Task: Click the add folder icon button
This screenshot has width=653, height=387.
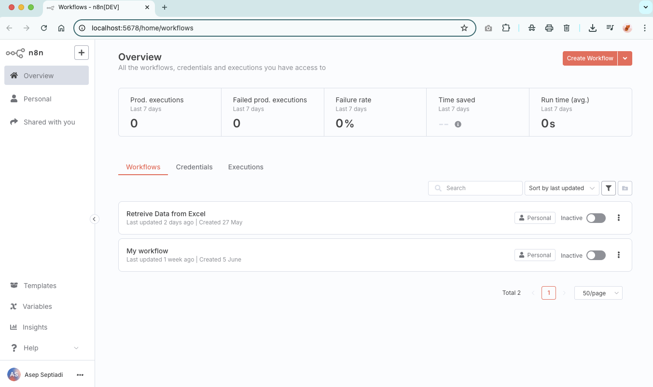Action: [625, 188]
